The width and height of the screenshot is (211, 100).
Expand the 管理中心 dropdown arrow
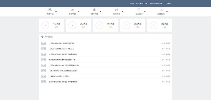pyautogui.click(x=56, y=12)
